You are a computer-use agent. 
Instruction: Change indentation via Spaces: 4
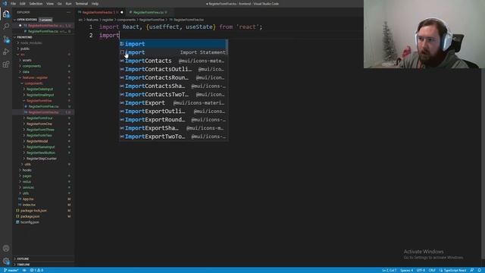406,270
